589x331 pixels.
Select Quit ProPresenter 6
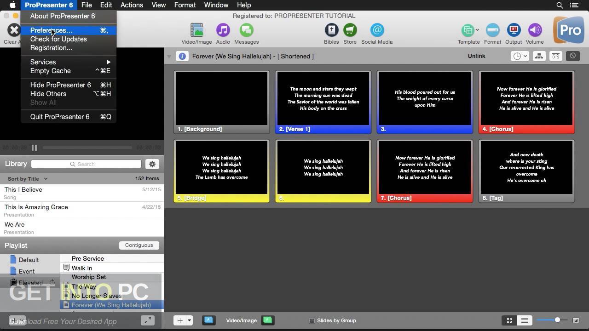68,117
